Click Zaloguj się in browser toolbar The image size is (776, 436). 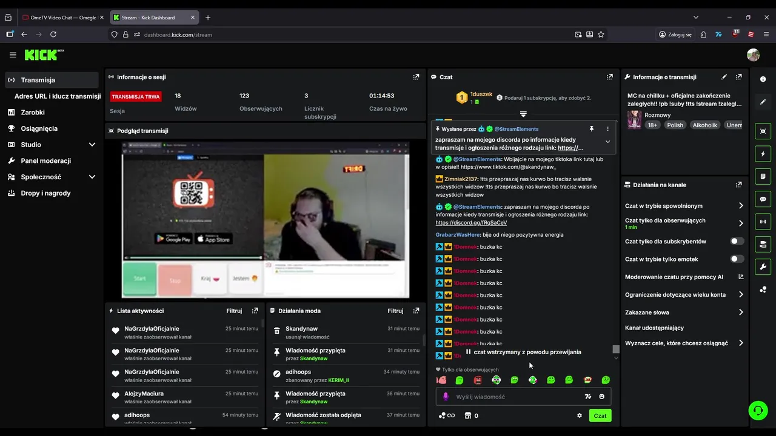(x=675, y=35)
